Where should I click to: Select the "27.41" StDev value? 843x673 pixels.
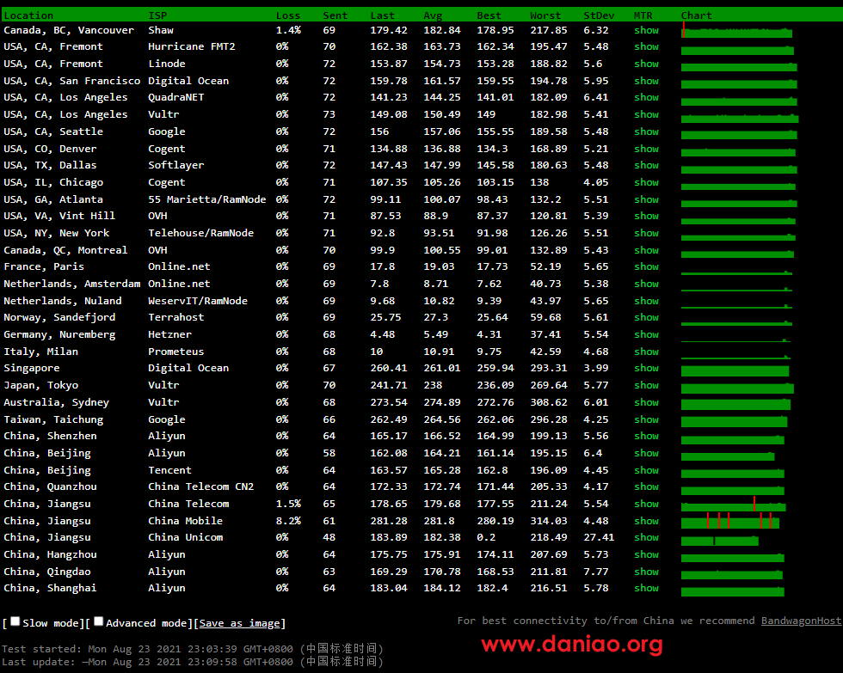click(x=599, y=537)
